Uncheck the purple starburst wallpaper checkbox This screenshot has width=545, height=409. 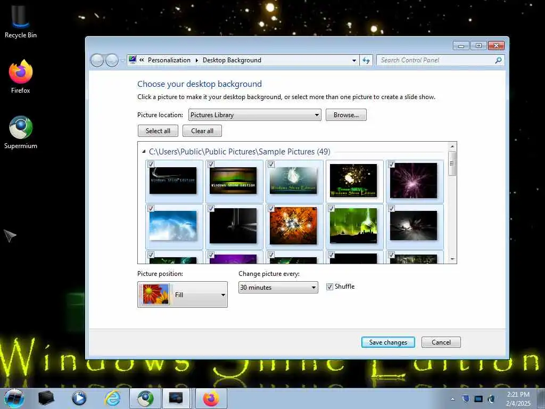tap(391, 164)
